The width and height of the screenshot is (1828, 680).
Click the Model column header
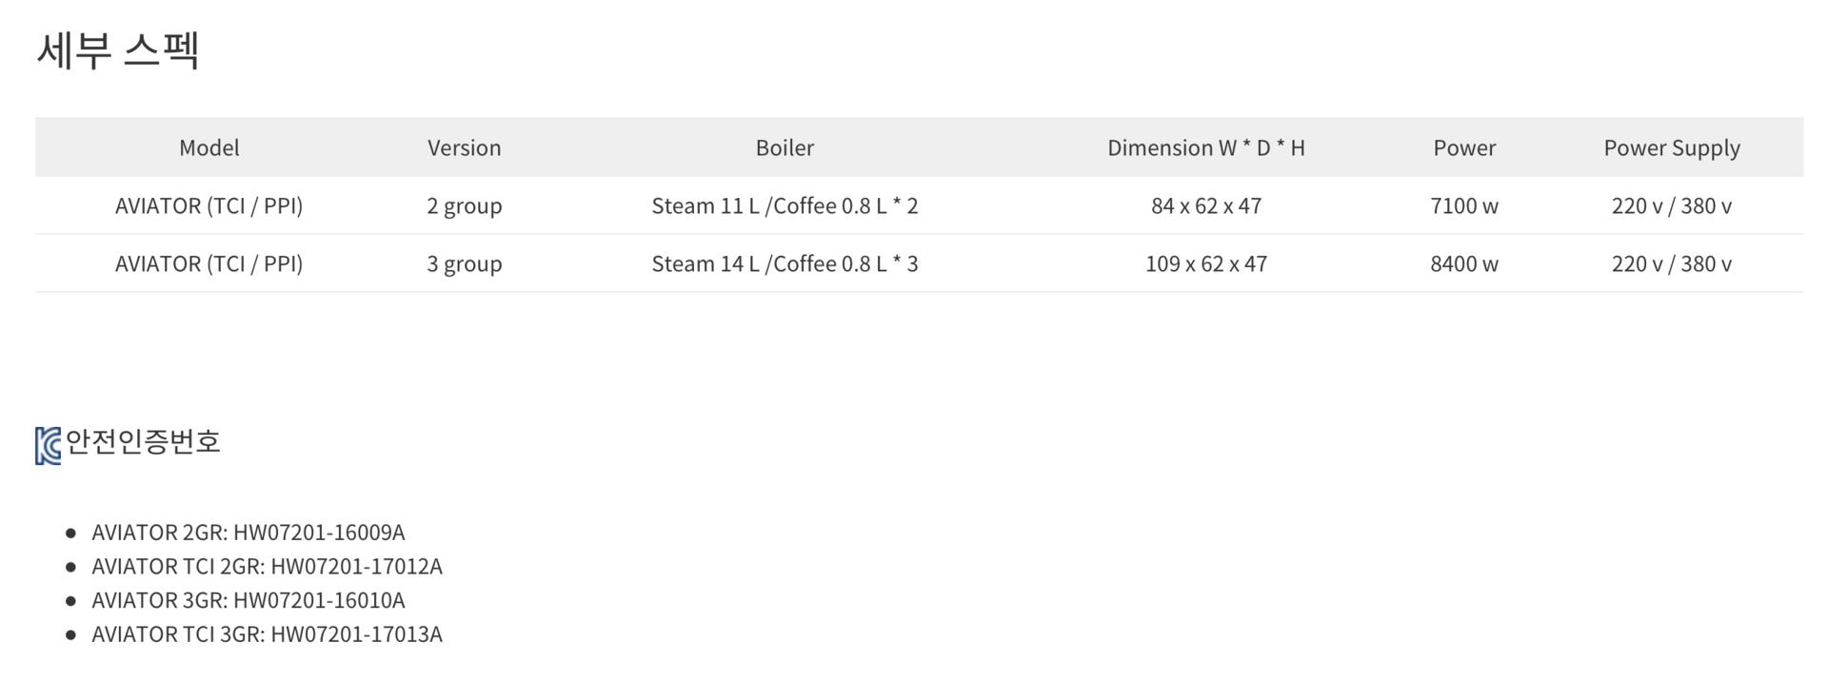[209, 148]
